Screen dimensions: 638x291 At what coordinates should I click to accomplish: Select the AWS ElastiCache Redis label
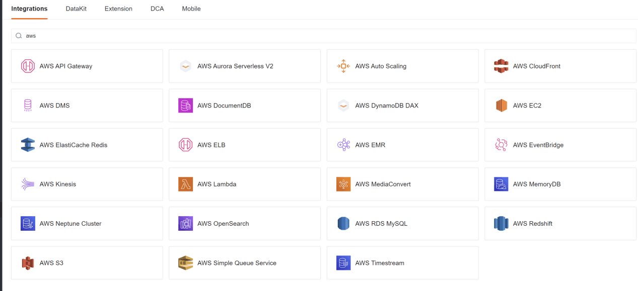click(x=74, y=145)
